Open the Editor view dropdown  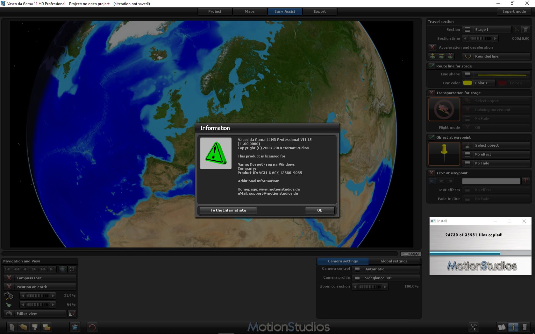35,314
